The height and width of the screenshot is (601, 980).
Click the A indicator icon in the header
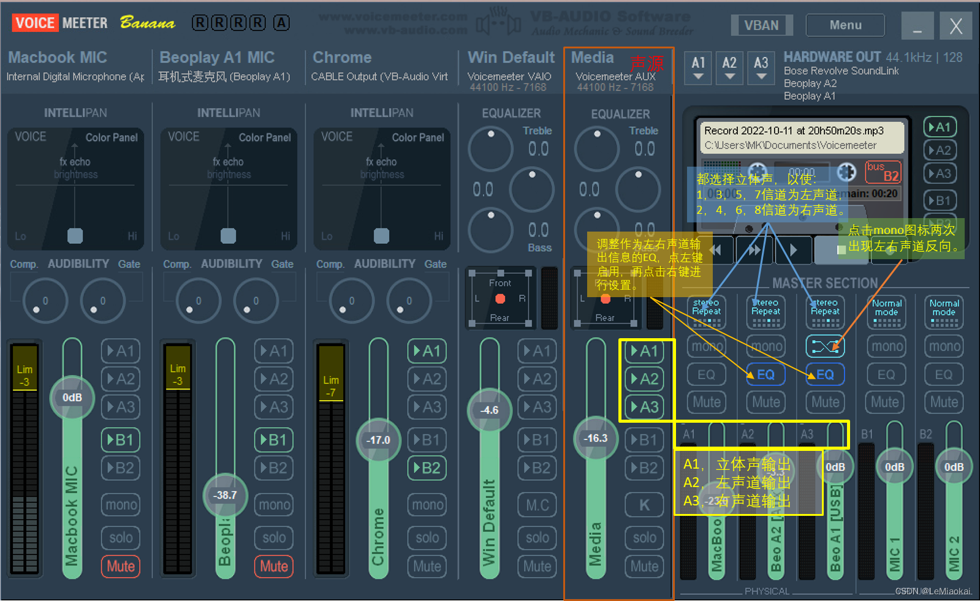tap(281, 23)
